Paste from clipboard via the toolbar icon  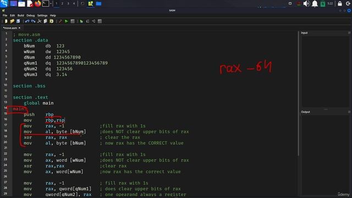point(51,21)
